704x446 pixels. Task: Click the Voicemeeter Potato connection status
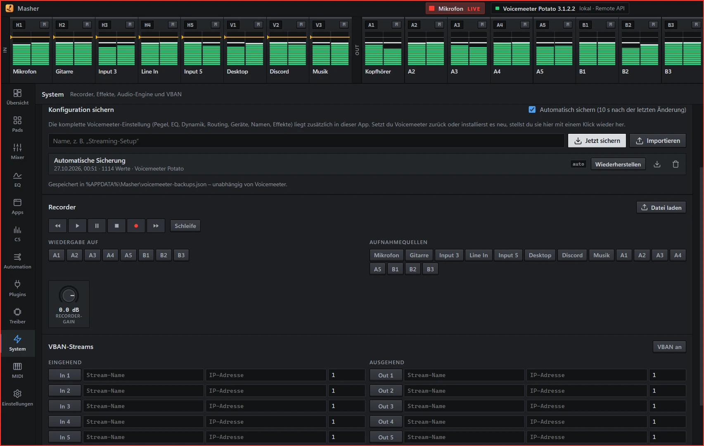(560, 9)
